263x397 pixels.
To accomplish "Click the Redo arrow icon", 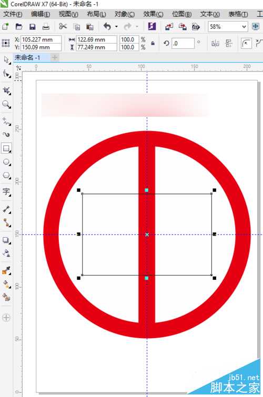I will [127, 26].
